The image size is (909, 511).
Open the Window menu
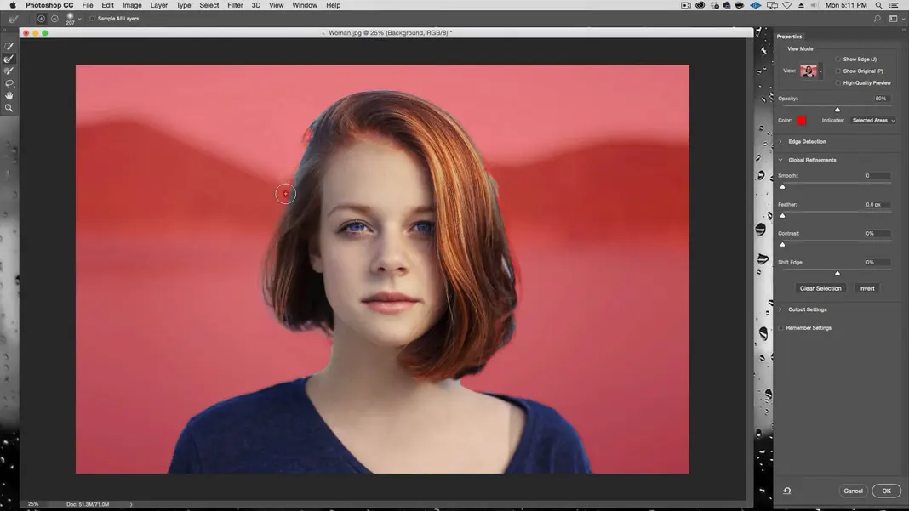tap(305, 5)
